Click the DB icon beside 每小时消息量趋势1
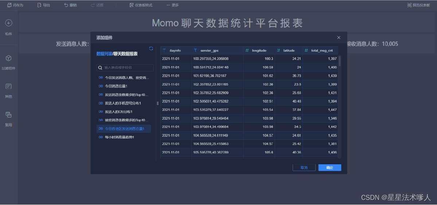Image resolution: width=437 pixels, height=205 pixels. coord(101,137)
